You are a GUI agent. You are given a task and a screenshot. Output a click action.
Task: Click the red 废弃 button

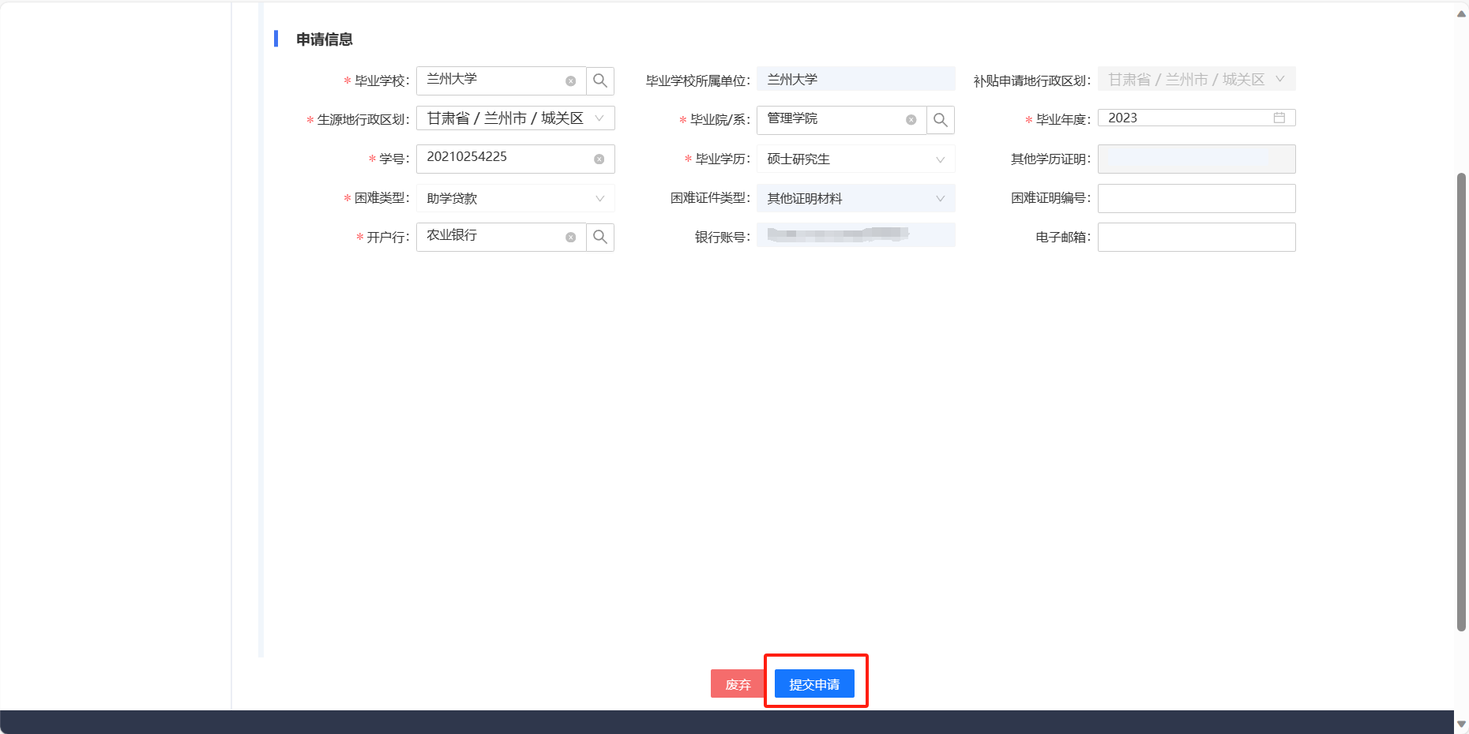pyautogui.click(x=738, y=683)
